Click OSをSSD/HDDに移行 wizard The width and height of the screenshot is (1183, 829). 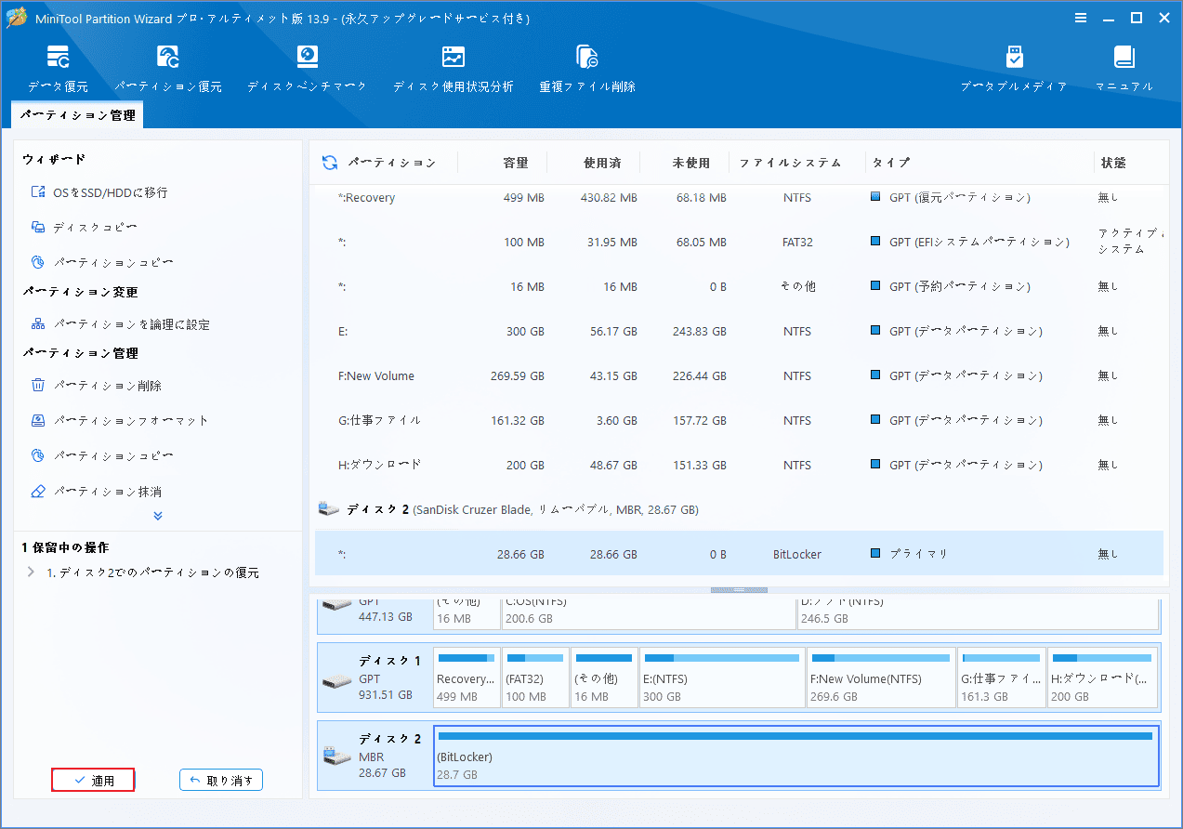click(x=99, y=192)
